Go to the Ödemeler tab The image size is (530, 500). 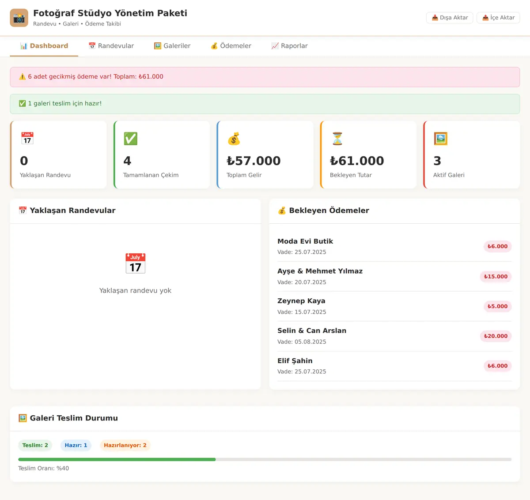231,46
